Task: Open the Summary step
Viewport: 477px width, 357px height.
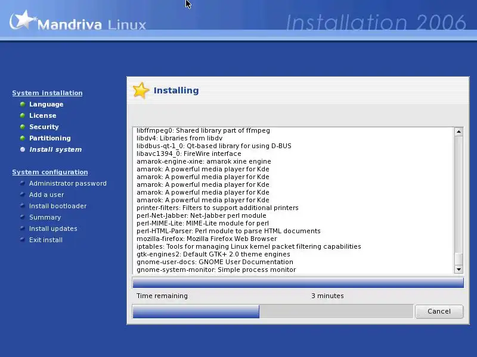Action: pos(45,217)
